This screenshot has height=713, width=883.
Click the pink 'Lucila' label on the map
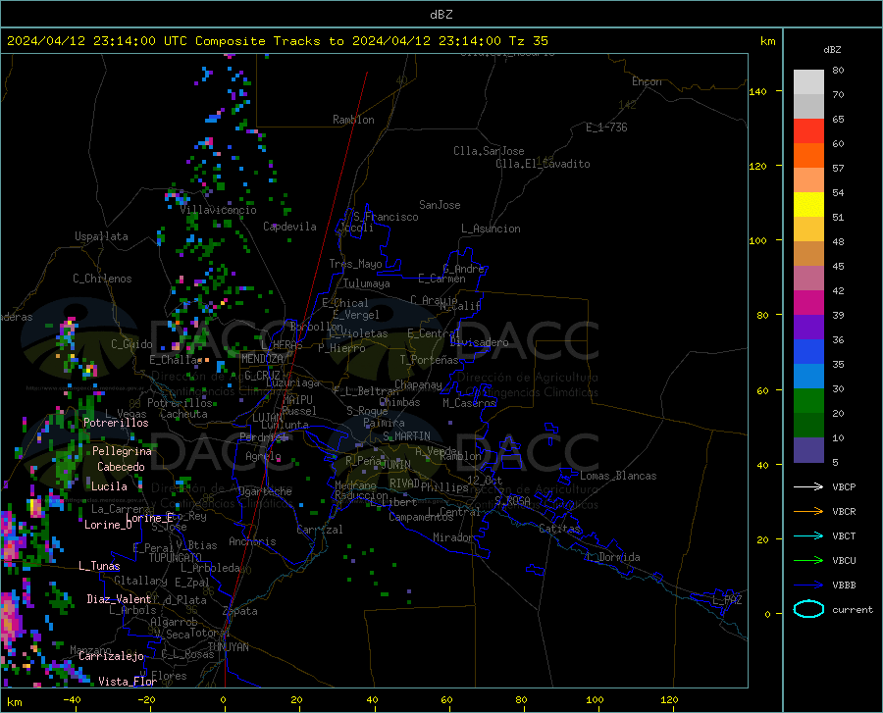tap(109, 486)
